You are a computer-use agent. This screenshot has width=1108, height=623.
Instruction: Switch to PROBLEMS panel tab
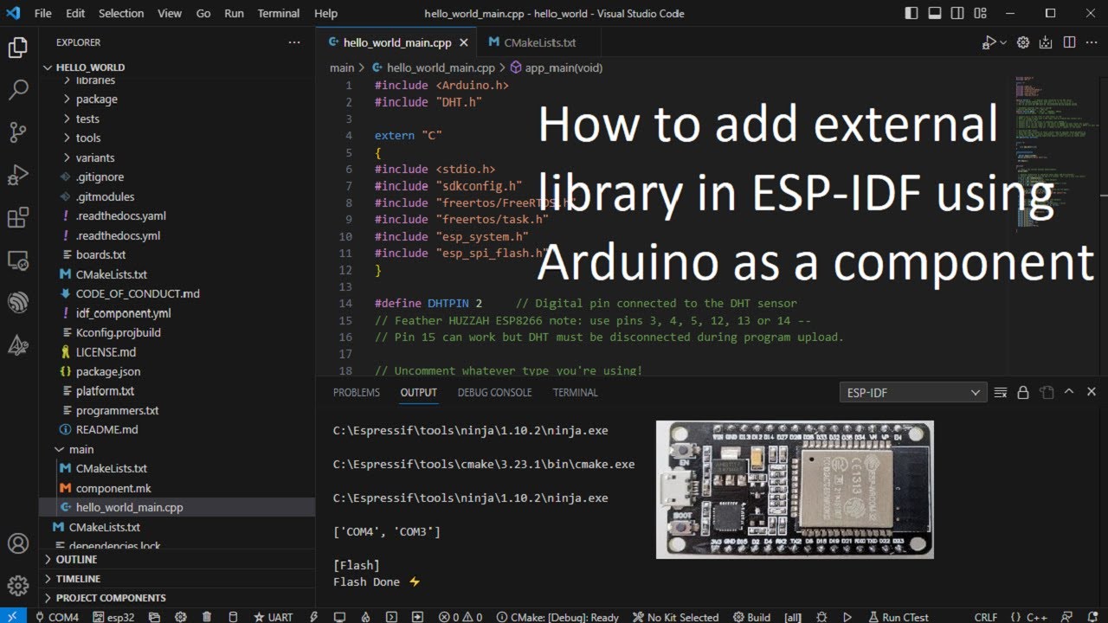[x=357, y=392]
